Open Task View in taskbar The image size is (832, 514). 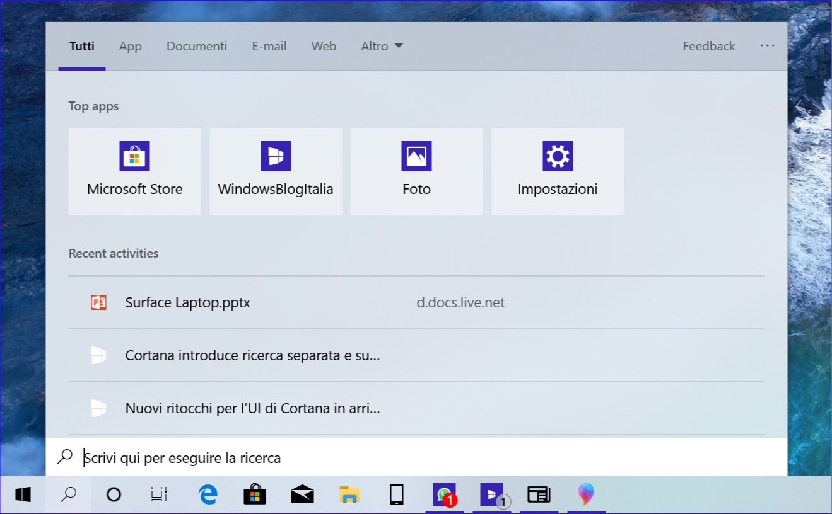tap(159, 494)
